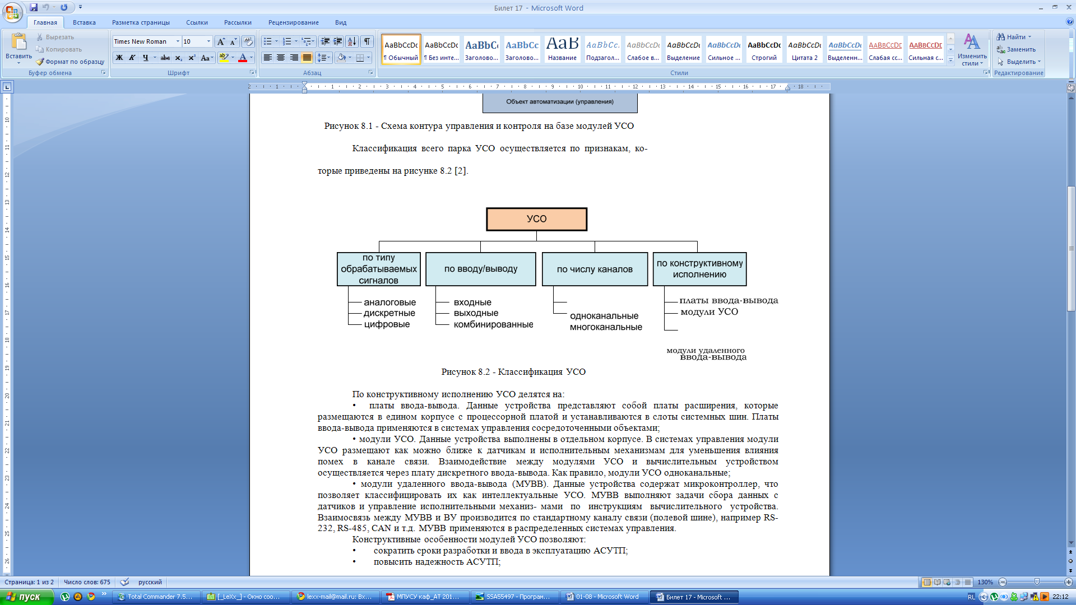Open font size dropdown showing 10
The width and height of the screenshot is (1076, 605).
[208, 41]
